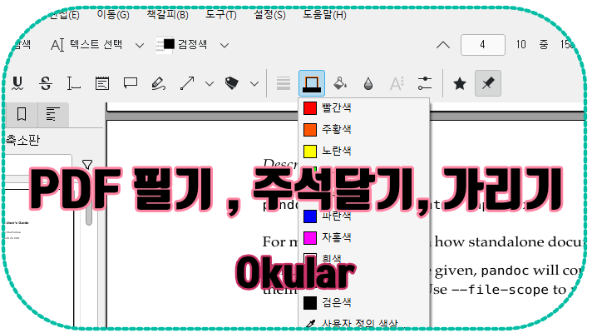Viewport: 592px width, 333px height.
Task: Select the stamp tag tool
Action: tap(232, 83)
